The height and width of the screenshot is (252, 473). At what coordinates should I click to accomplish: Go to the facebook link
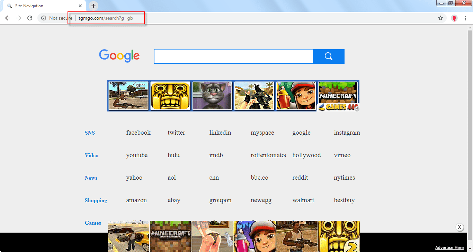[139, 133]
